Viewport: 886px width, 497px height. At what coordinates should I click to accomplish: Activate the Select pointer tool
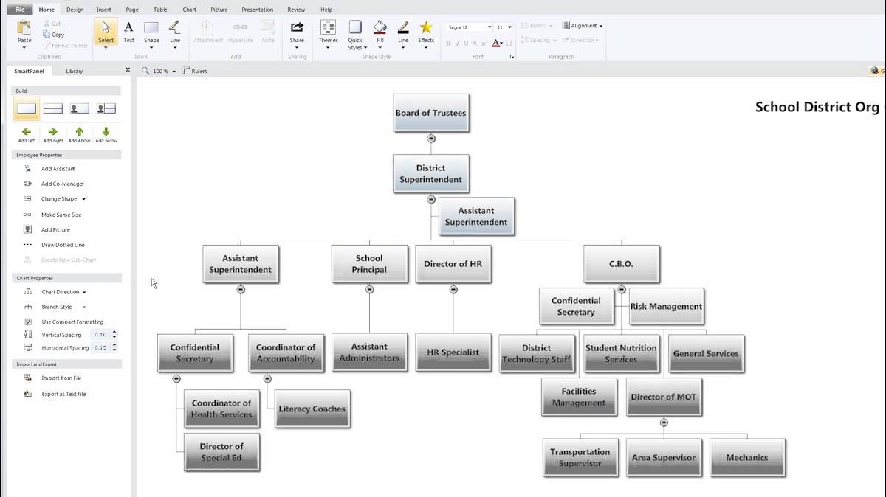106,33
